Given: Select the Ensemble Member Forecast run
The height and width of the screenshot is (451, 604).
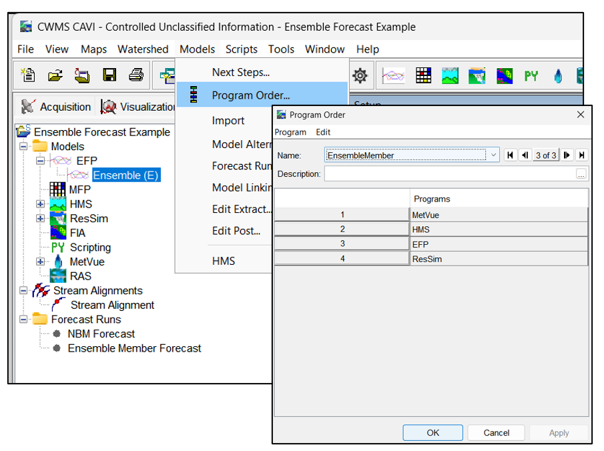Looking at the screenshot, I should 134,348.
